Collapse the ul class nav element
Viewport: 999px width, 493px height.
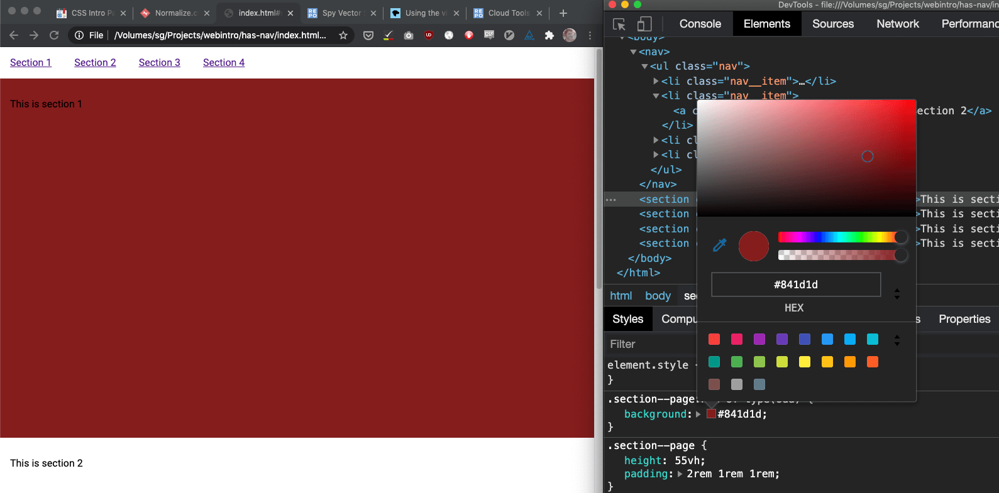click(644, 67)
